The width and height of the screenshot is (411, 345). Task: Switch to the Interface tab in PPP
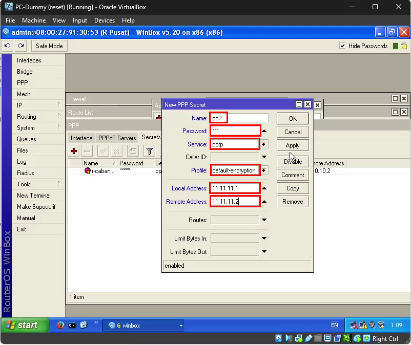[x=81, y=138]
